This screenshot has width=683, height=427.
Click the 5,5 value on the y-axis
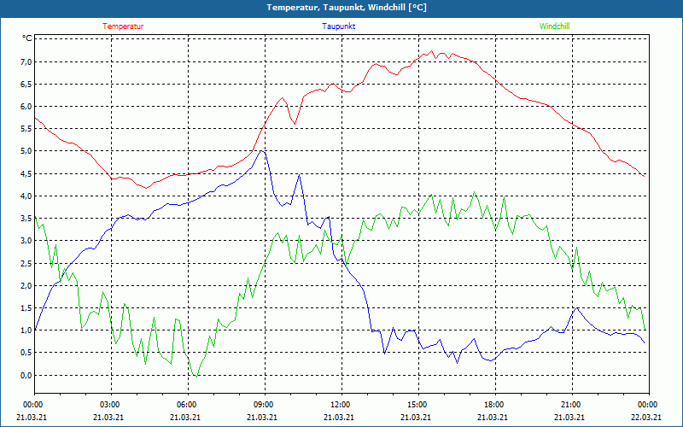tap(27, 129)
